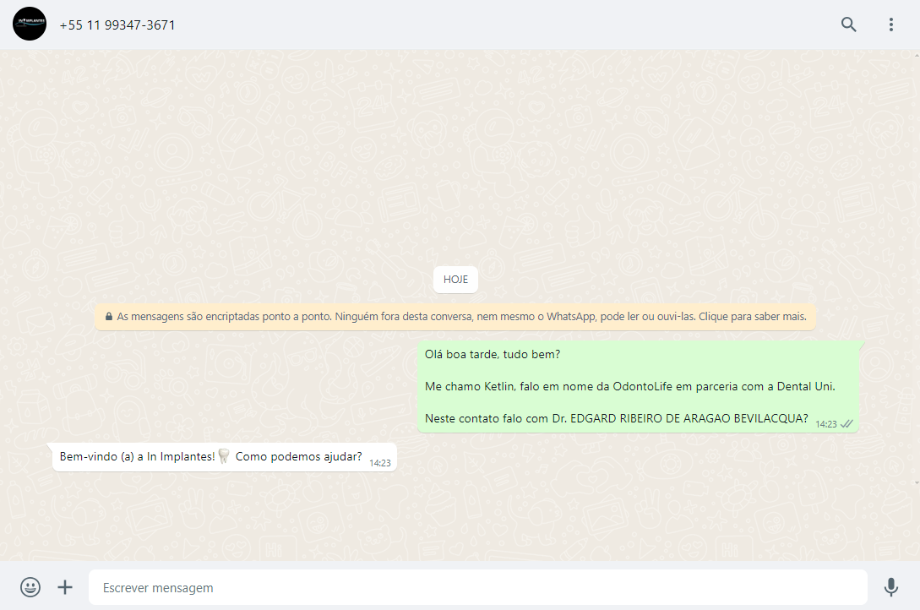
Task: Open the contact profile picture
Action: [x=30, y=24]
